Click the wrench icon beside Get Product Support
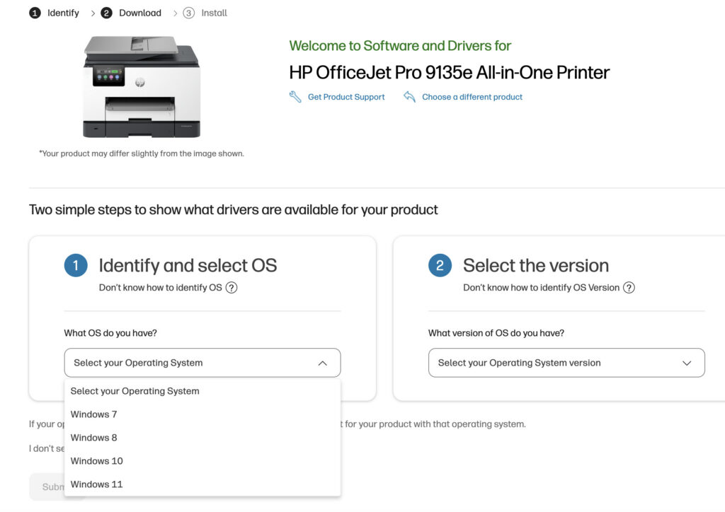Image resolution: width=725 pixels, height=512 pixels. (x=295, y=97)
